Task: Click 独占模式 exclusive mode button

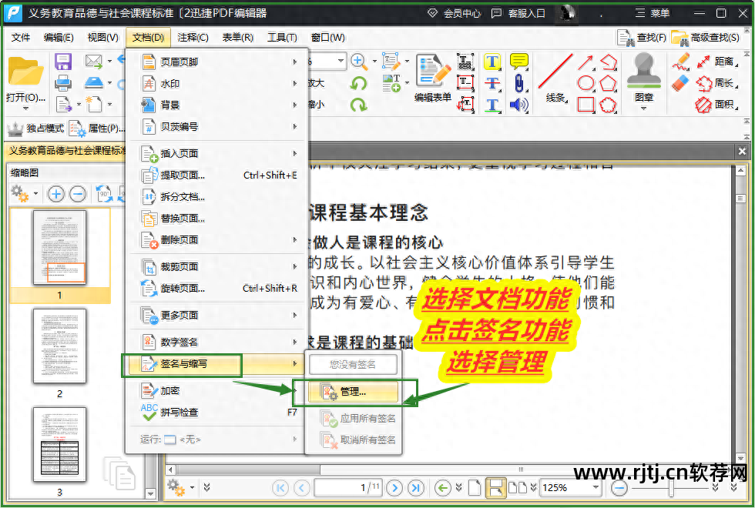Action: [35, 128]
